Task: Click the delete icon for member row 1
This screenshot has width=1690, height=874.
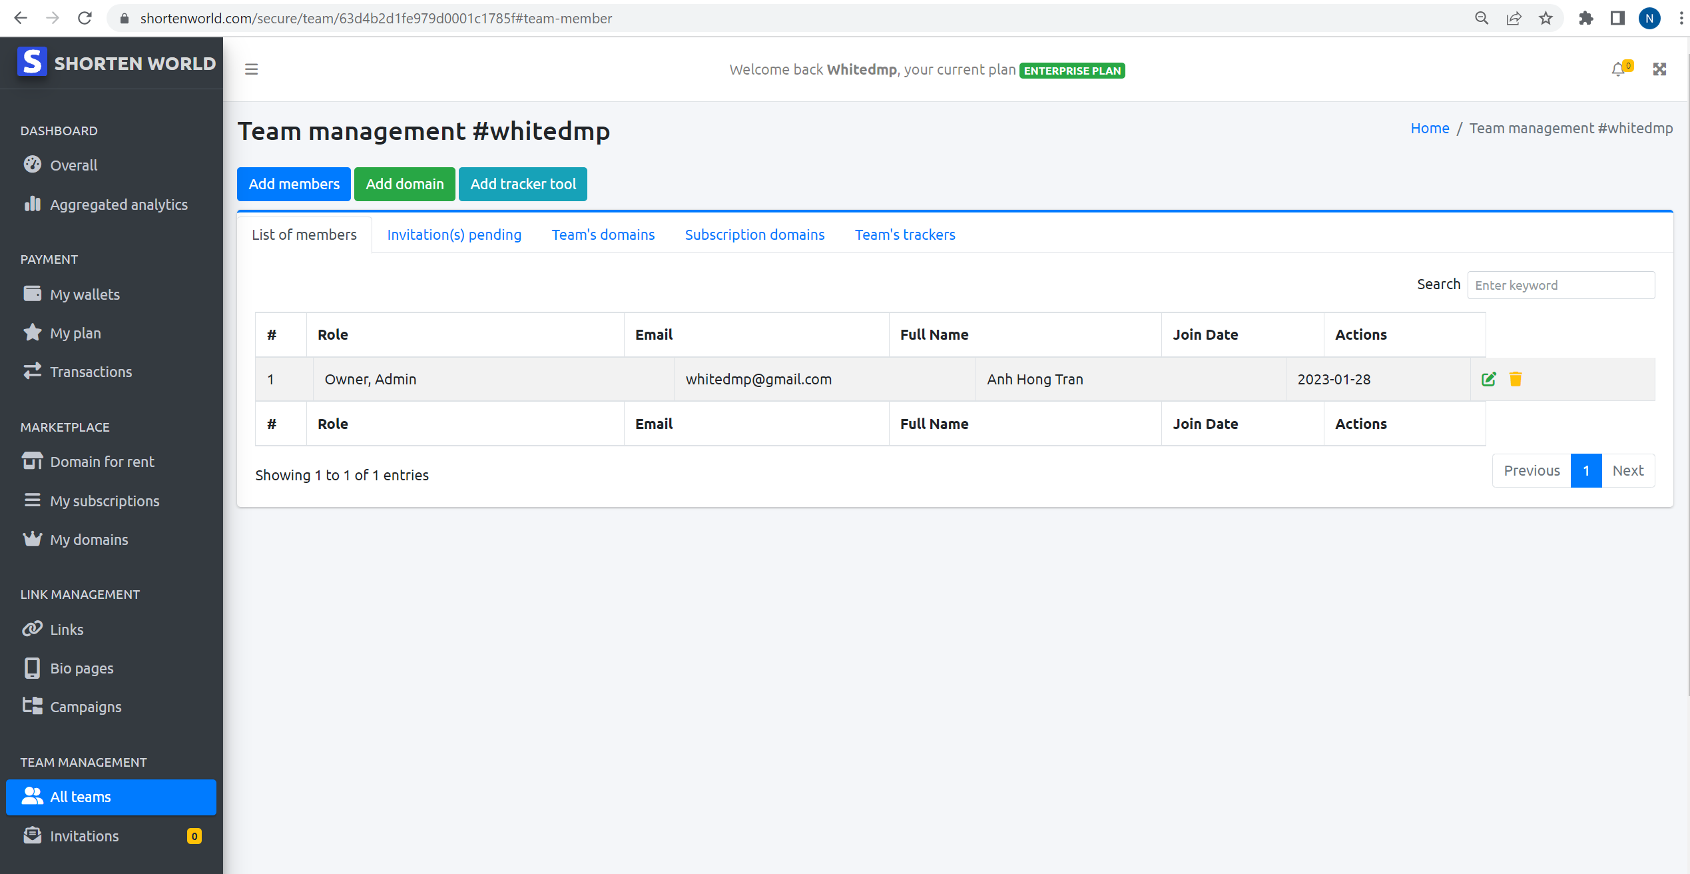Action: 1516,378
